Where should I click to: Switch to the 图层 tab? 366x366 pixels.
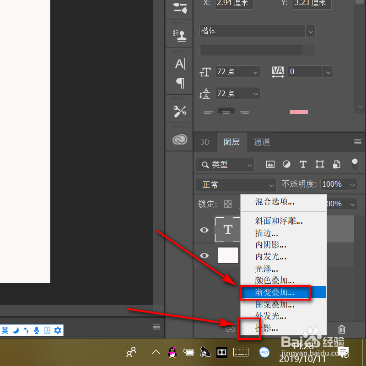pos(232,142)
